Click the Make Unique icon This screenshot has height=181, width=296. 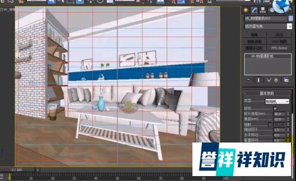[268, 80]
